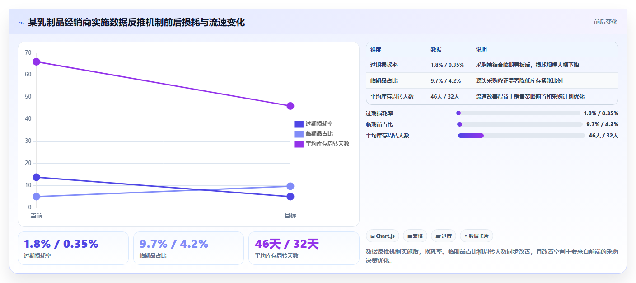Open the 1.8% / 0.35% data card

73,248
